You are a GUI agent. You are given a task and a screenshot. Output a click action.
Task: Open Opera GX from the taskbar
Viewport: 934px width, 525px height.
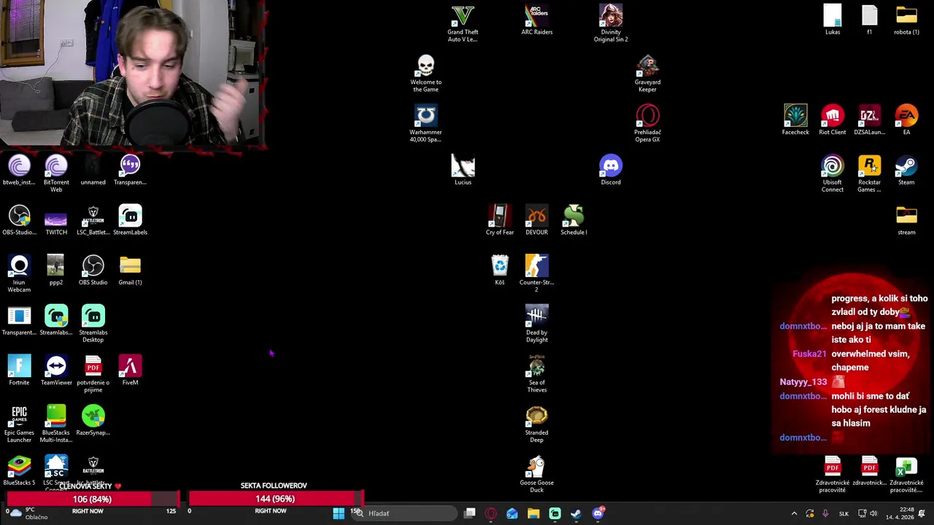[491, 513]
